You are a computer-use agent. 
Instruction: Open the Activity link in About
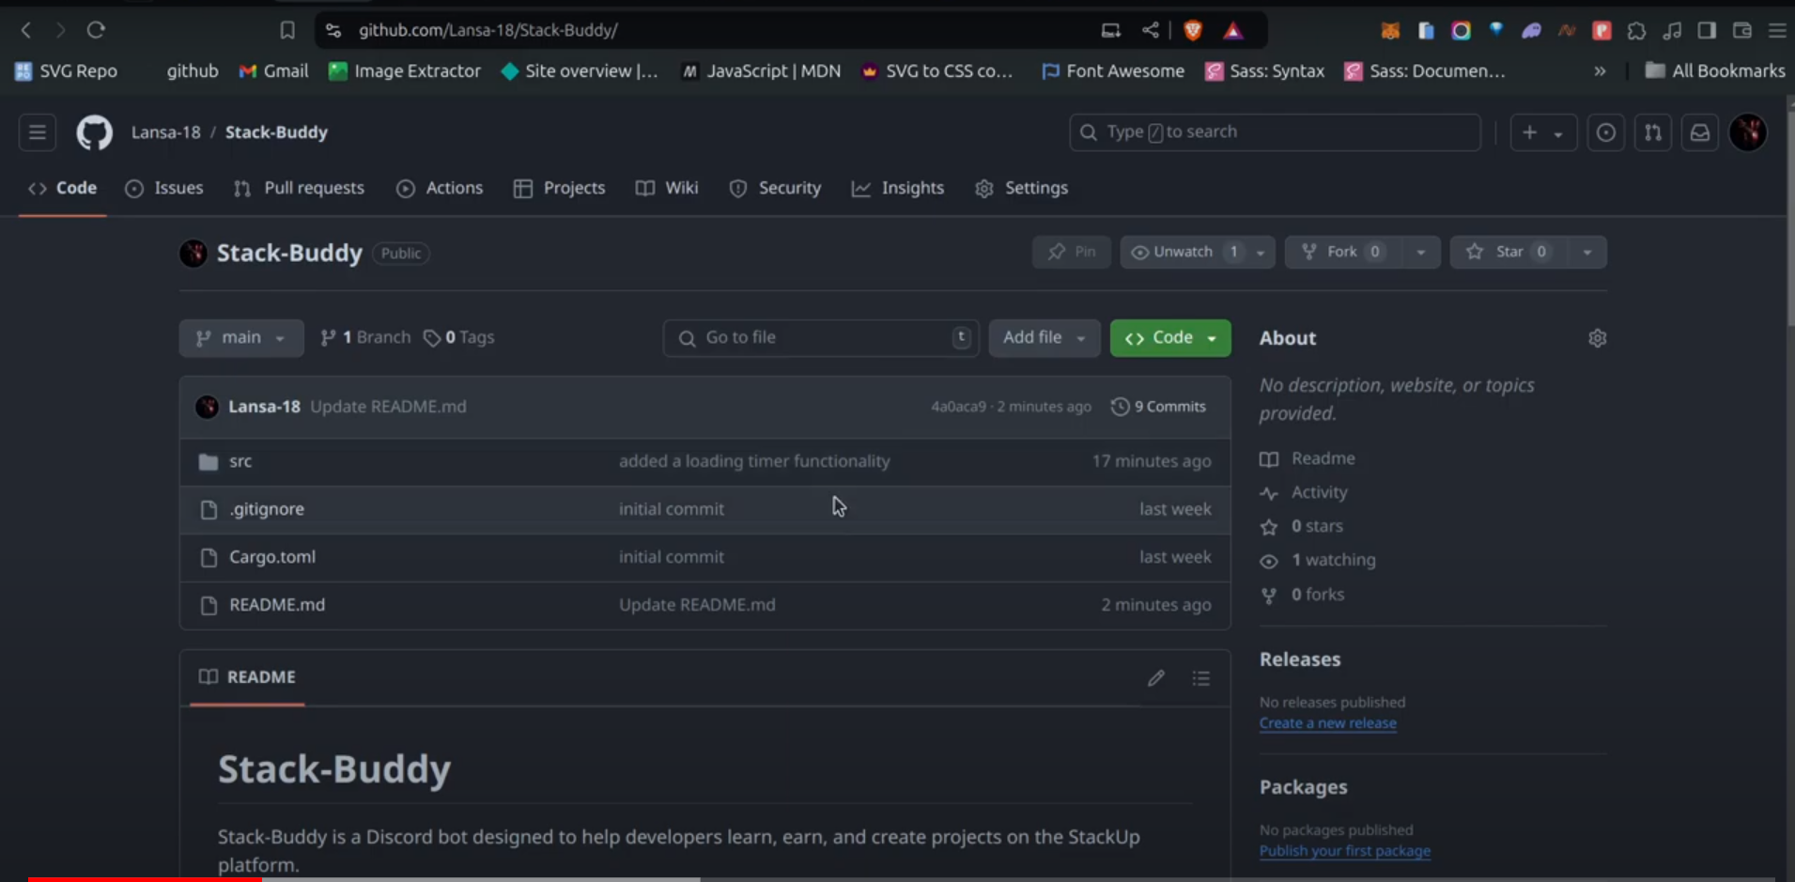[1319, 492]
